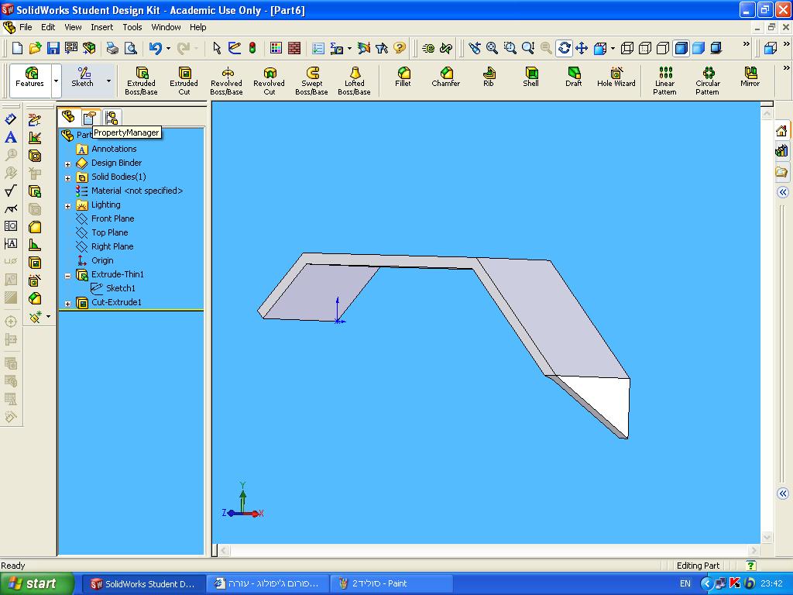Select Front Plane in the feature tree
This screenshot has height=595, width=793.
point(112,218)
